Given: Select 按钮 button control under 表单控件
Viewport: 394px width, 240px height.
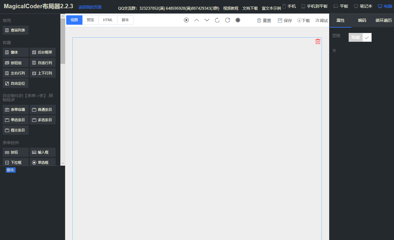Looking at the screenshot, I should [x=16, y=152].
